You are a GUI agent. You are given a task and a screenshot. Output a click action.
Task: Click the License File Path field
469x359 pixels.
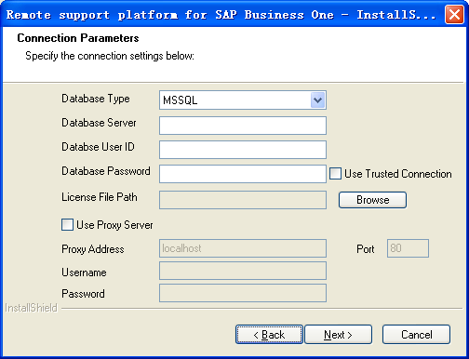[243, 200]
